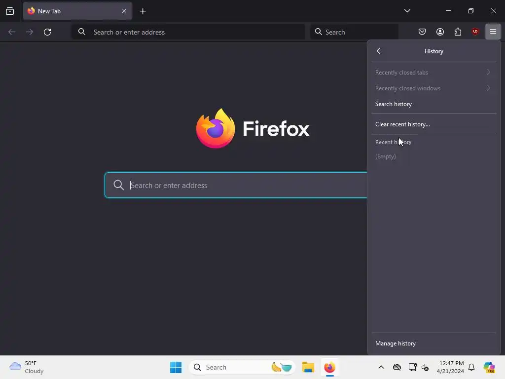Click the page's central search field
Screen dimensions: 505x379
click(236, 185)
